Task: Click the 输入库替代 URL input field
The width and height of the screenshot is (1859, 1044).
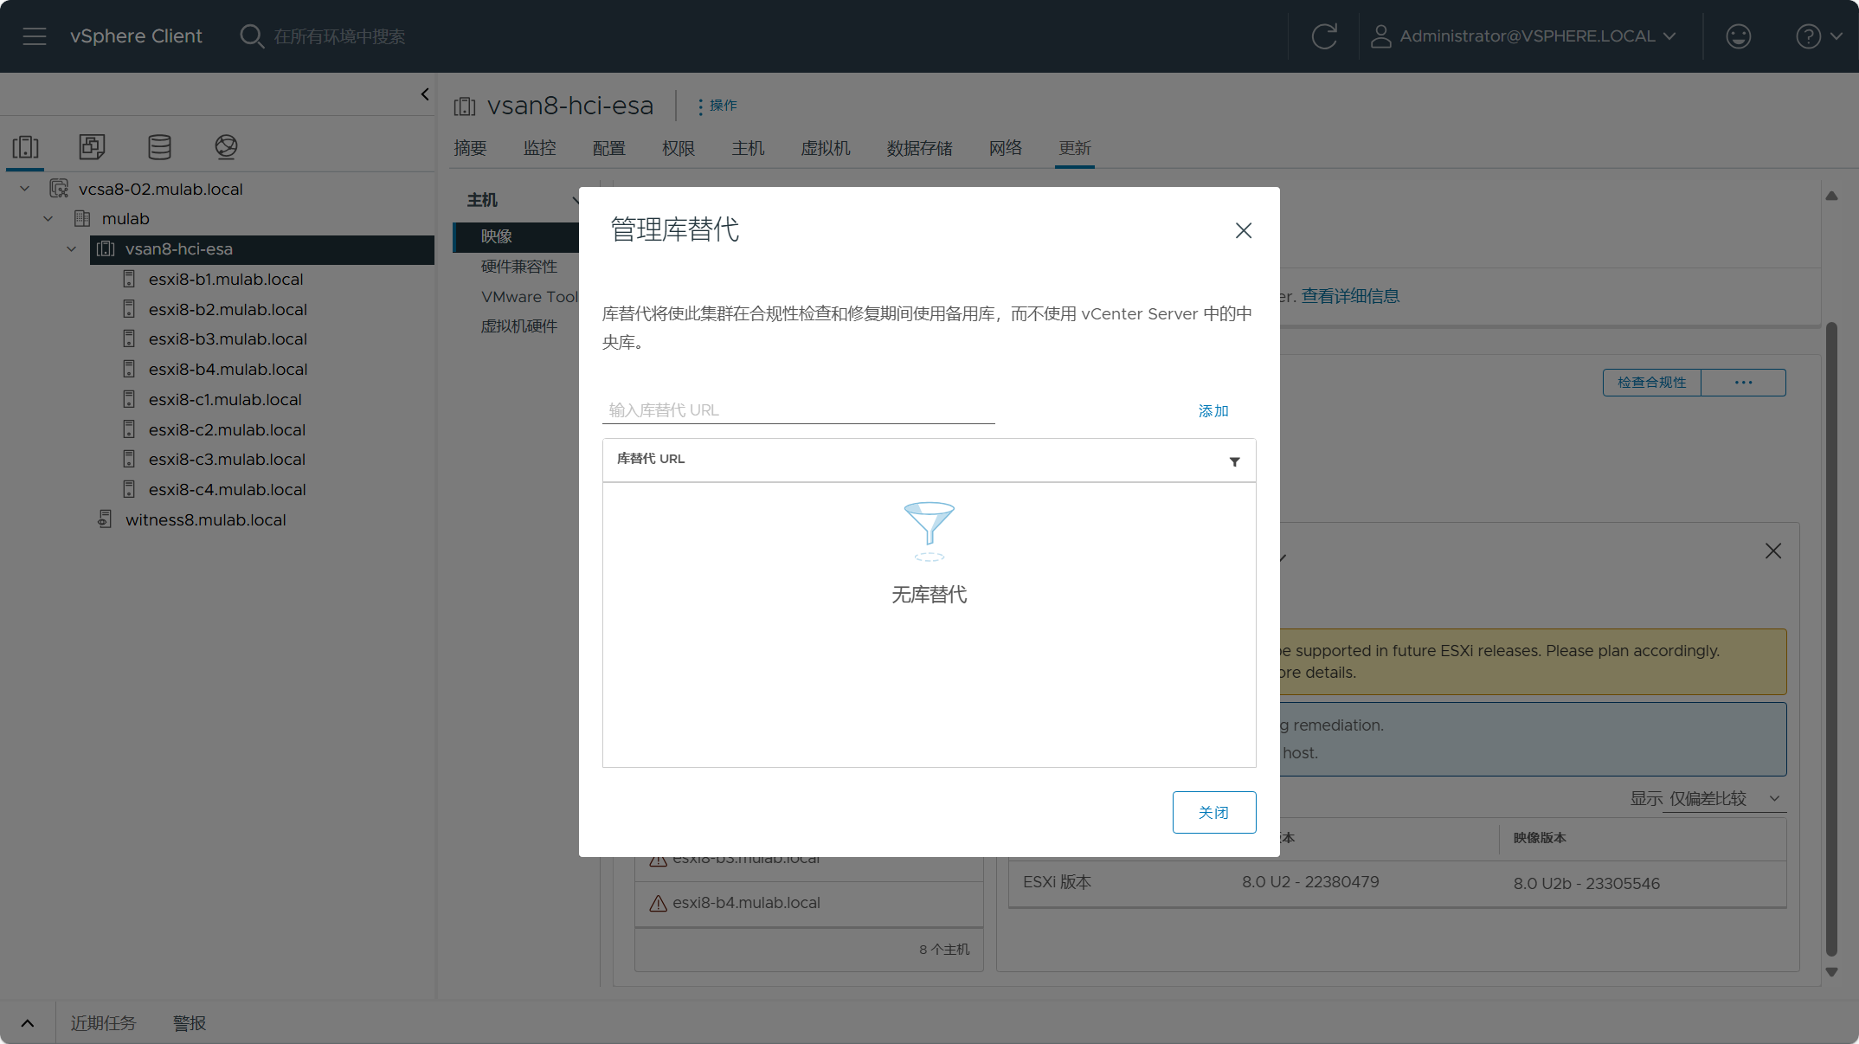Action: point(798,410)
